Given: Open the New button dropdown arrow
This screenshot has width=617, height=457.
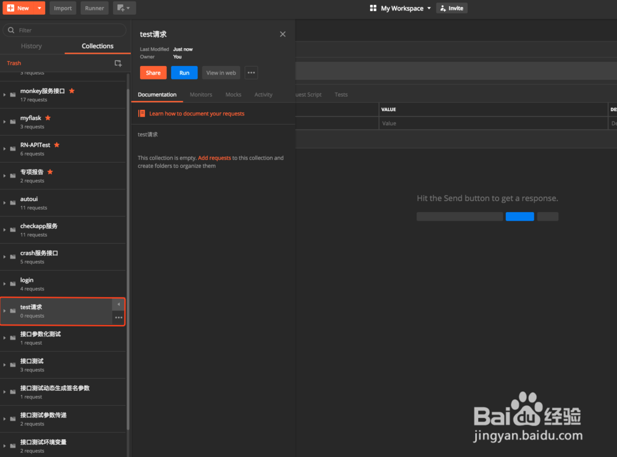Looking at the screenshot, I should 39,8.
